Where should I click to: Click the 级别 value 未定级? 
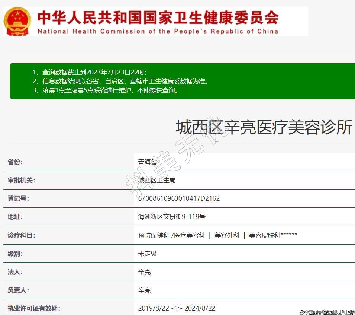pos(147,254)
